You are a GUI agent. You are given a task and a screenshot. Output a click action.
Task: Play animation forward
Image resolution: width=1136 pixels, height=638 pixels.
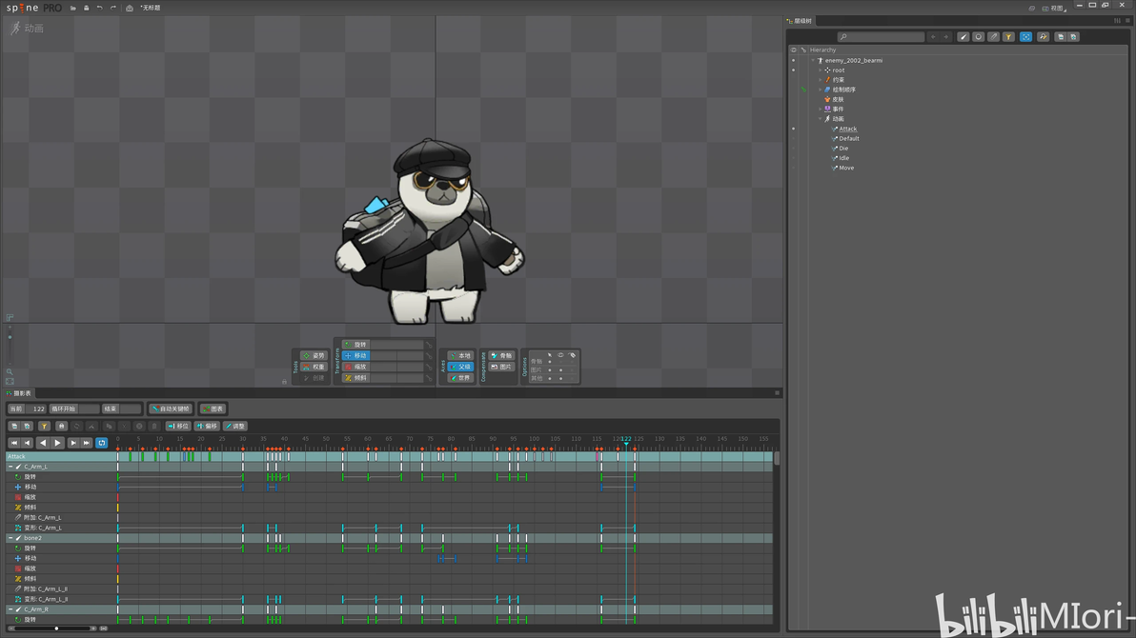pos(57,443)
